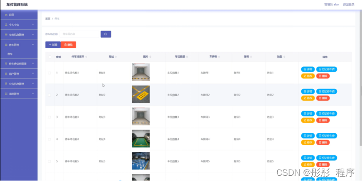Image resolution: width=362 pixels, height=182 pixels.
Task: Sort table by 车牌号 column arrows
Action: (219, 57)
